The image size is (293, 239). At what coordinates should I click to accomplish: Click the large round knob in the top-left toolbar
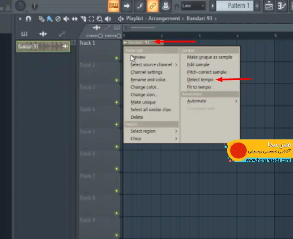point(20,5)
